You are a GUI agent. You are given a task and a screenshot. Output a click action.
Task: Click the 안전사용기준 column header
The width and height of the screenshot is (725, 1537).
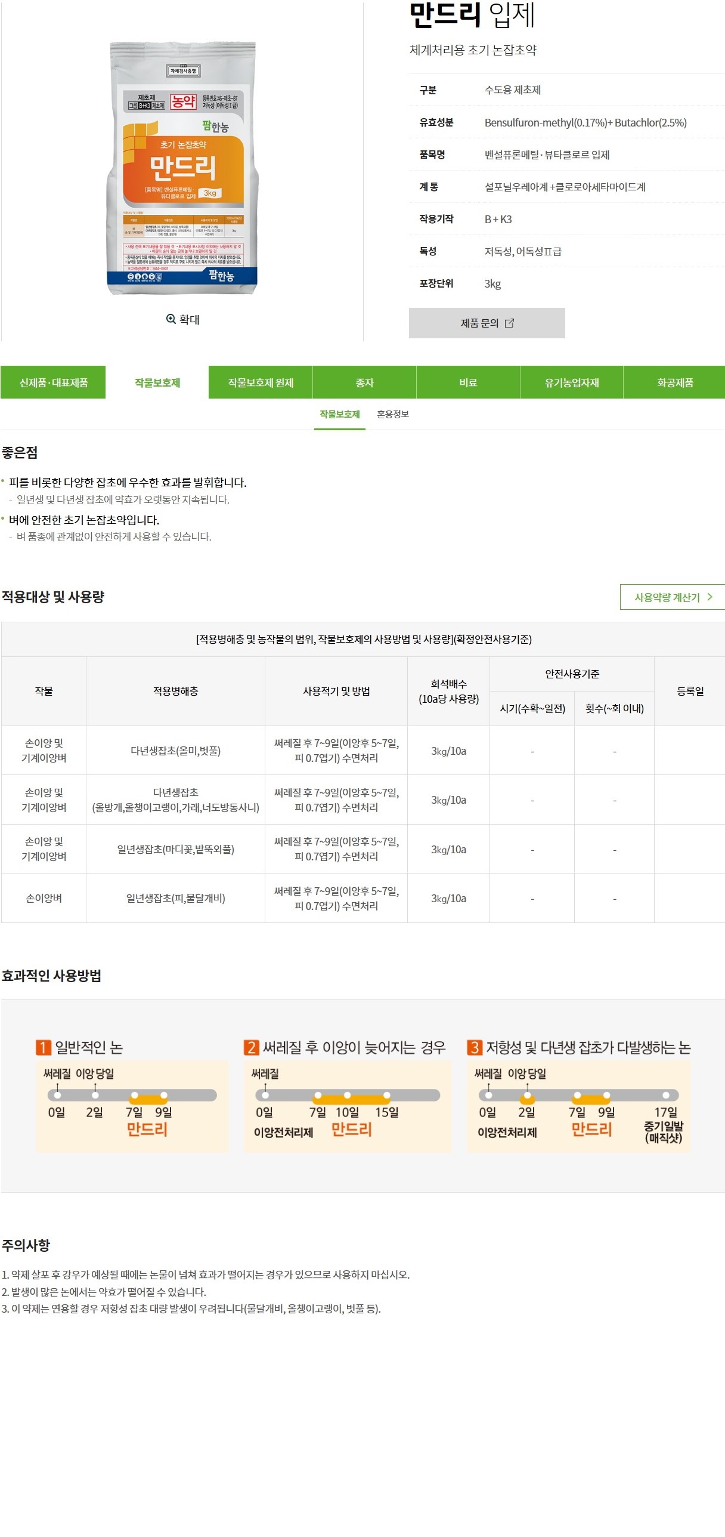pos(572,674)
